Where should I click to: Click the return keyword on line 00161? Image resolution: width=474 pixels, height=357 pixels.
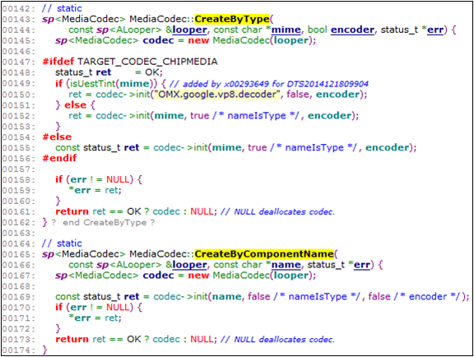72,211
